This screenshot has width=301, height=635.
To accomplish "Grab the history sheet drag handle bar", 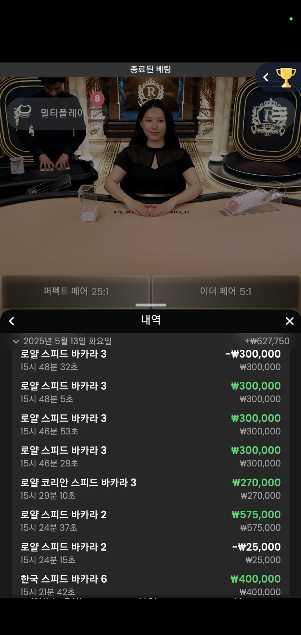I will (151, 305).
